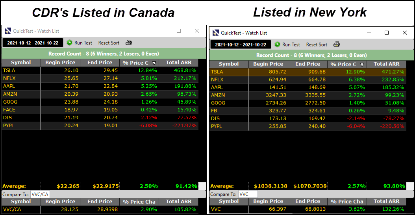415x215 pixels.
Task: Click green Run Test play icon, New York window
Action: coord(277,44)
